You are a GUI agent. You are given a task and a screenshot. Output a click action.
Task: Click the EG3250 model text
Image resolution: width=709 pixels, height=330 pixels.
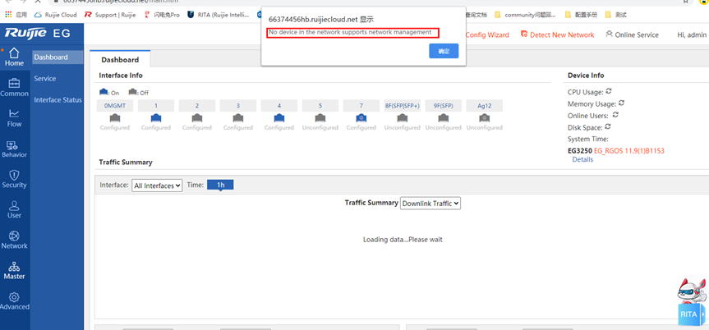coord(580,150)
